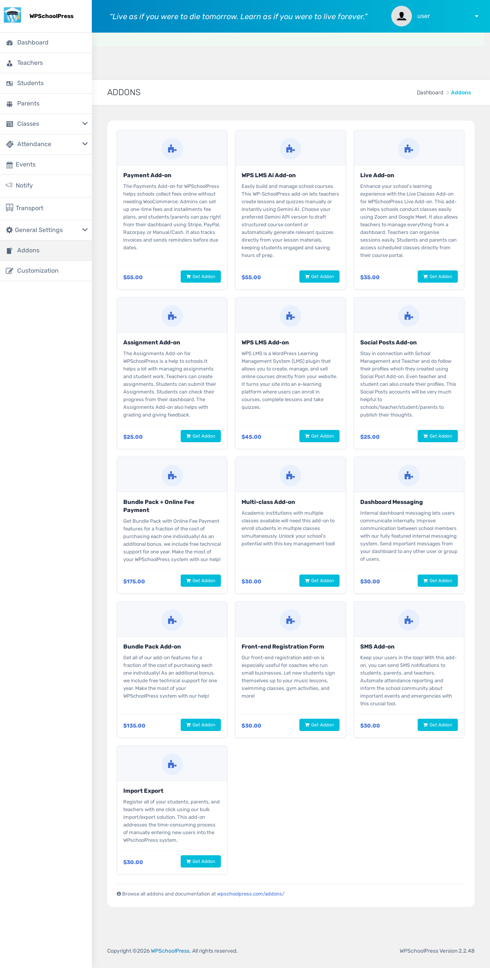Click the Bundle Pack + Online Fee puzzle icon
Viewport: 490px width, 968px height.
tap(172, 476)
